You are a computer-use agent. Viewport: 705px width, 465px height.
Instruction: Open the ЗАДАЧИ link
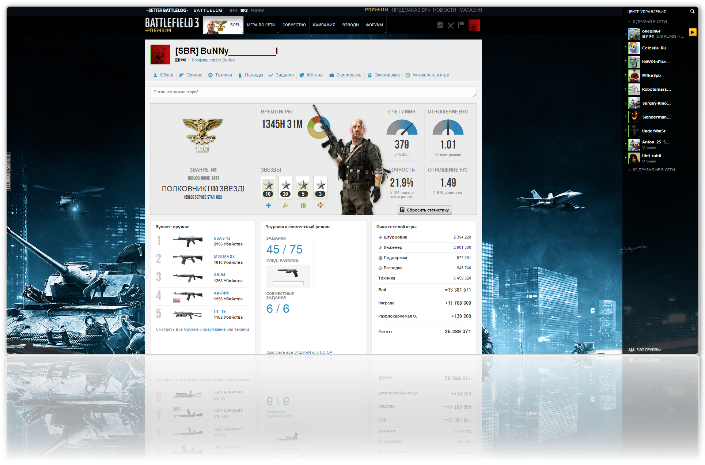click(x=303, y=352)
